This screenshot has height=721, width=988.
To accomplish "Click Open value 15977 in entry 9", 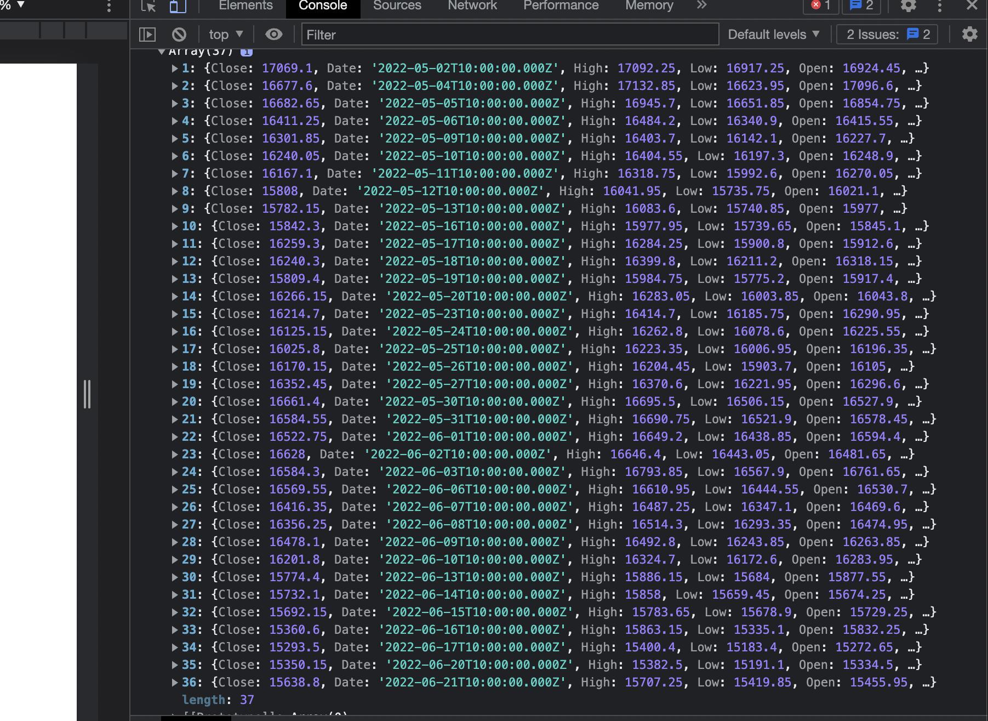I will pos(860,209).
